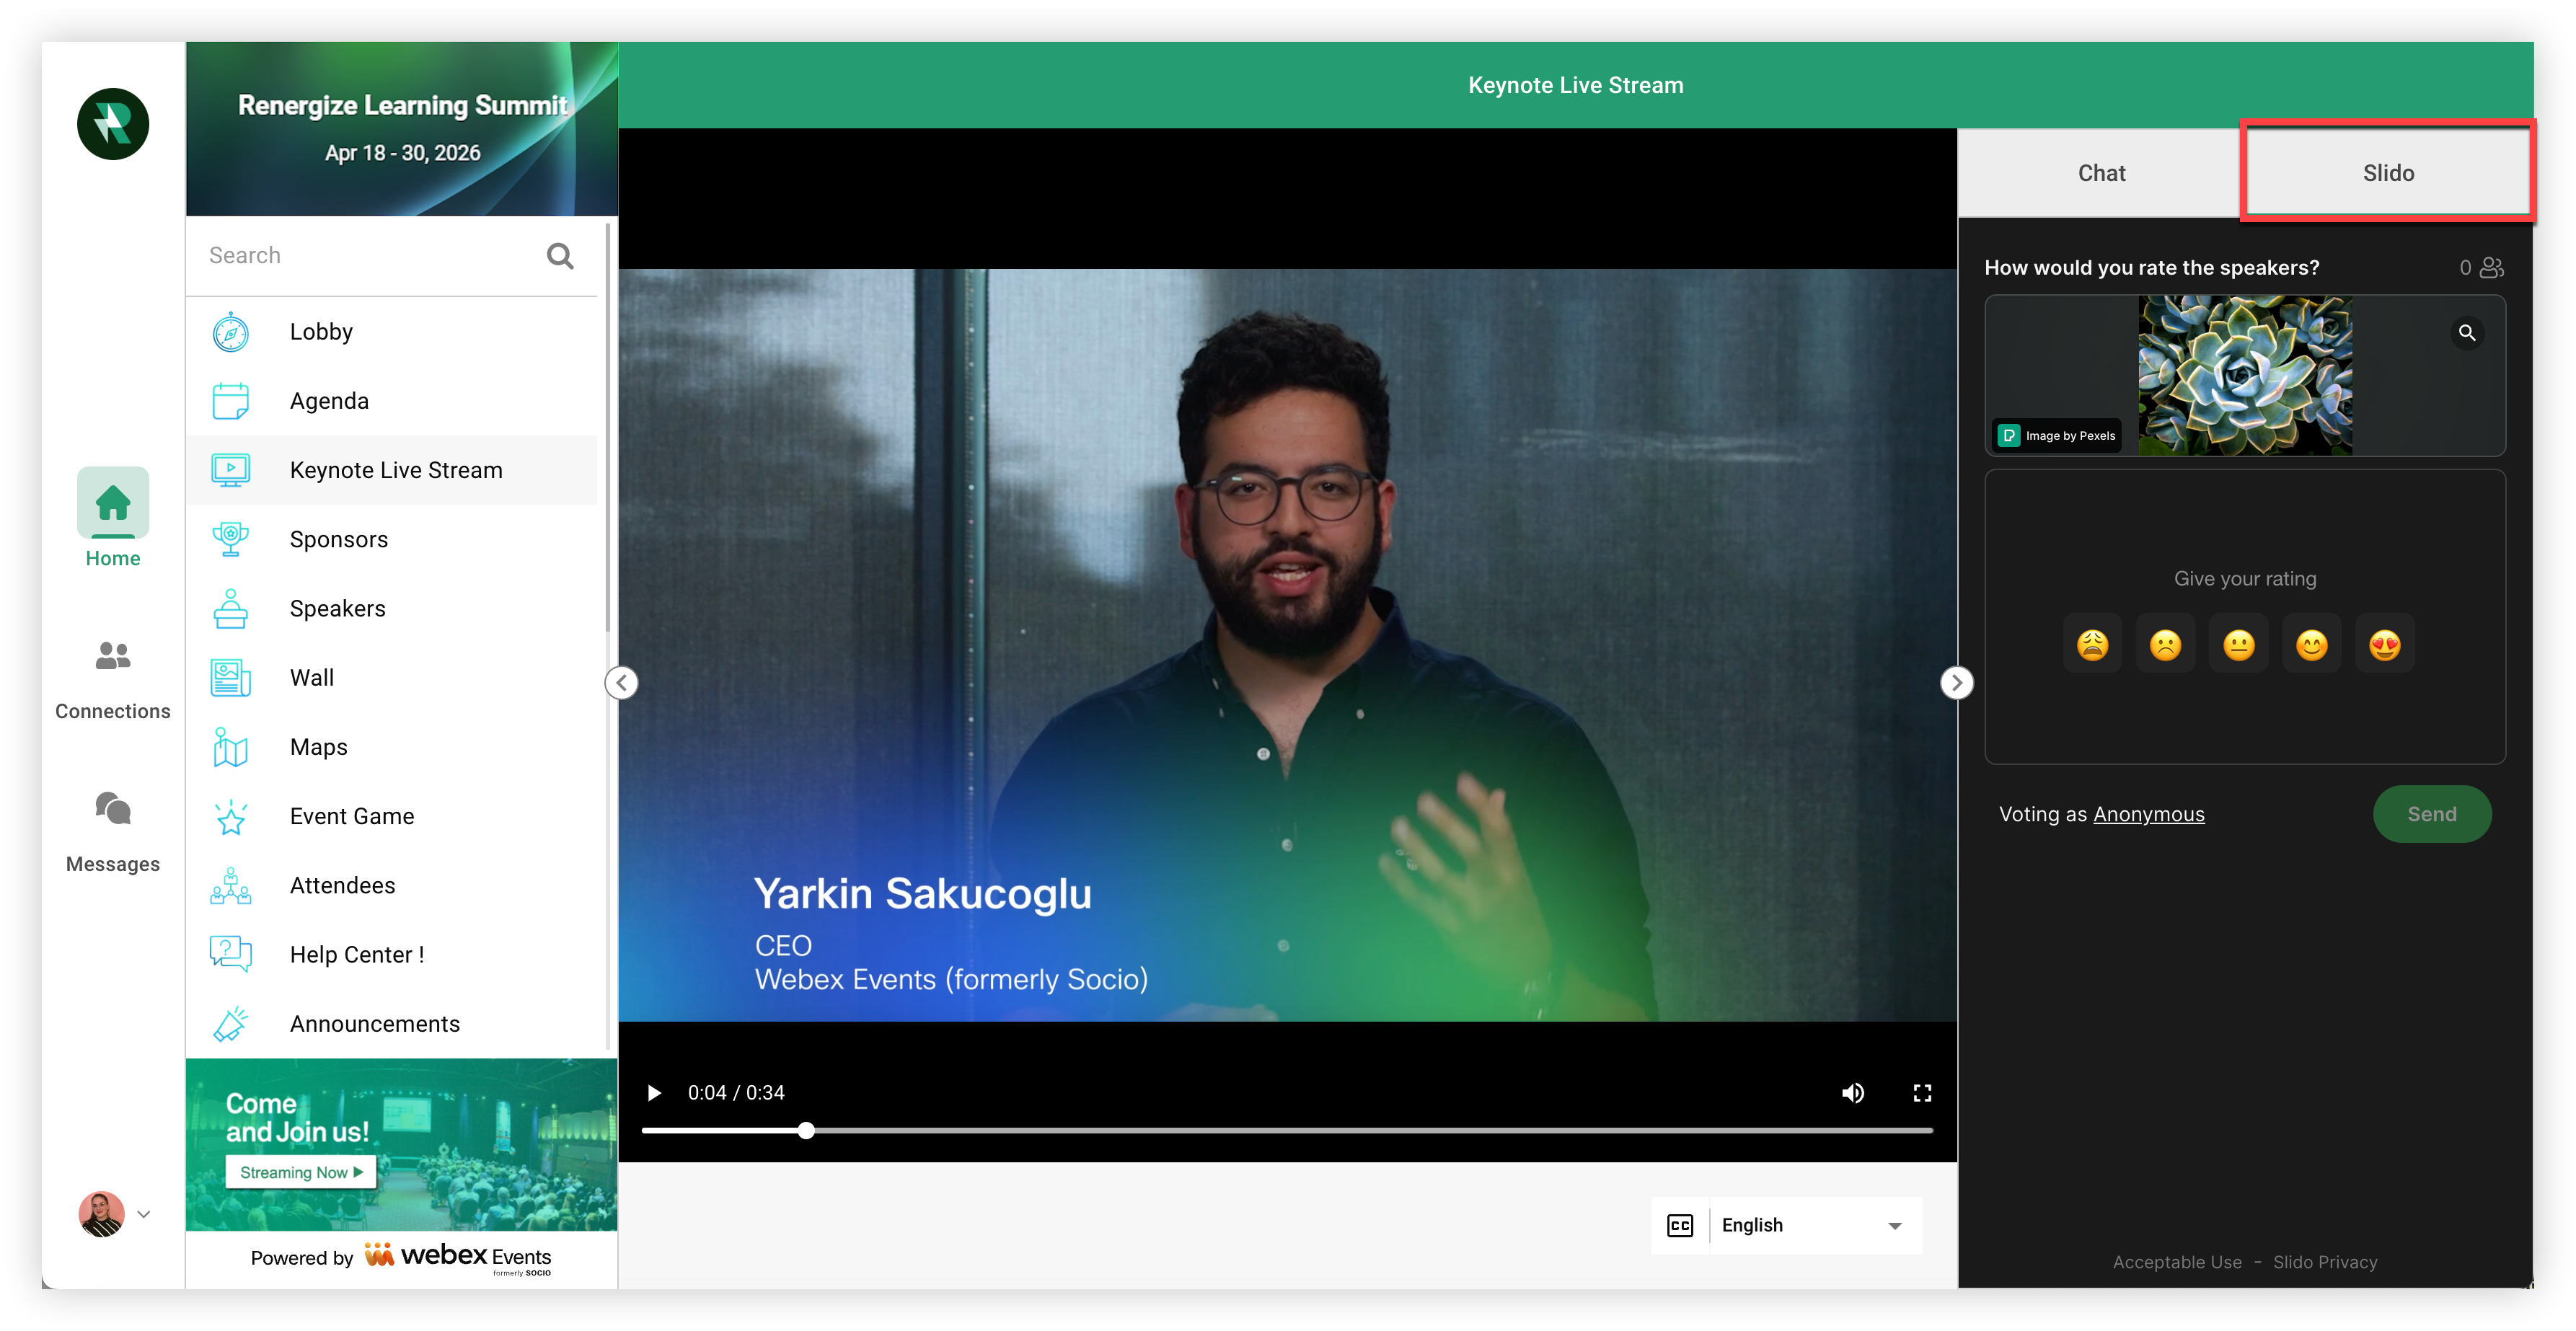Open the Agenda menu item
The width and height of the screenshot is (2576, 1331).
click(x=392, y=401)
